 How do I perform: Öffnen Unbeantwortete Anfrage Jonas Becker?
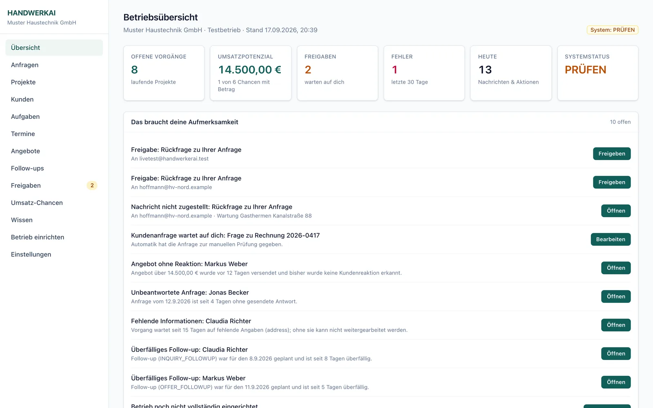[616, 297]
